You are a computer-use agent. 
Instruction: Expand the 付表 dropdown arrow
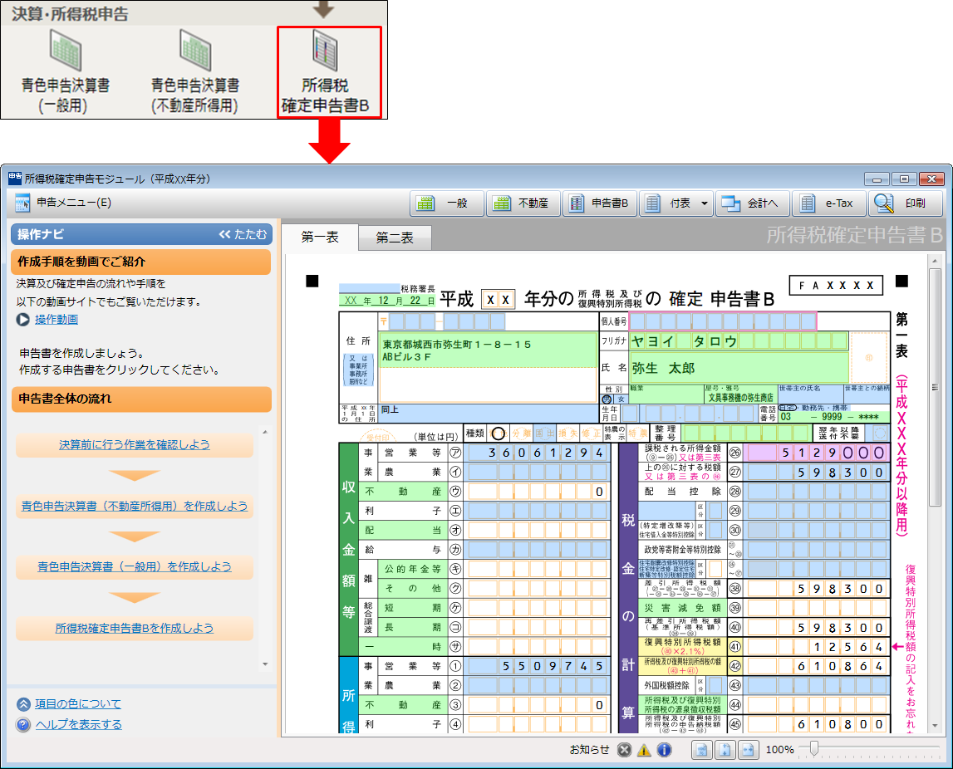705,203
